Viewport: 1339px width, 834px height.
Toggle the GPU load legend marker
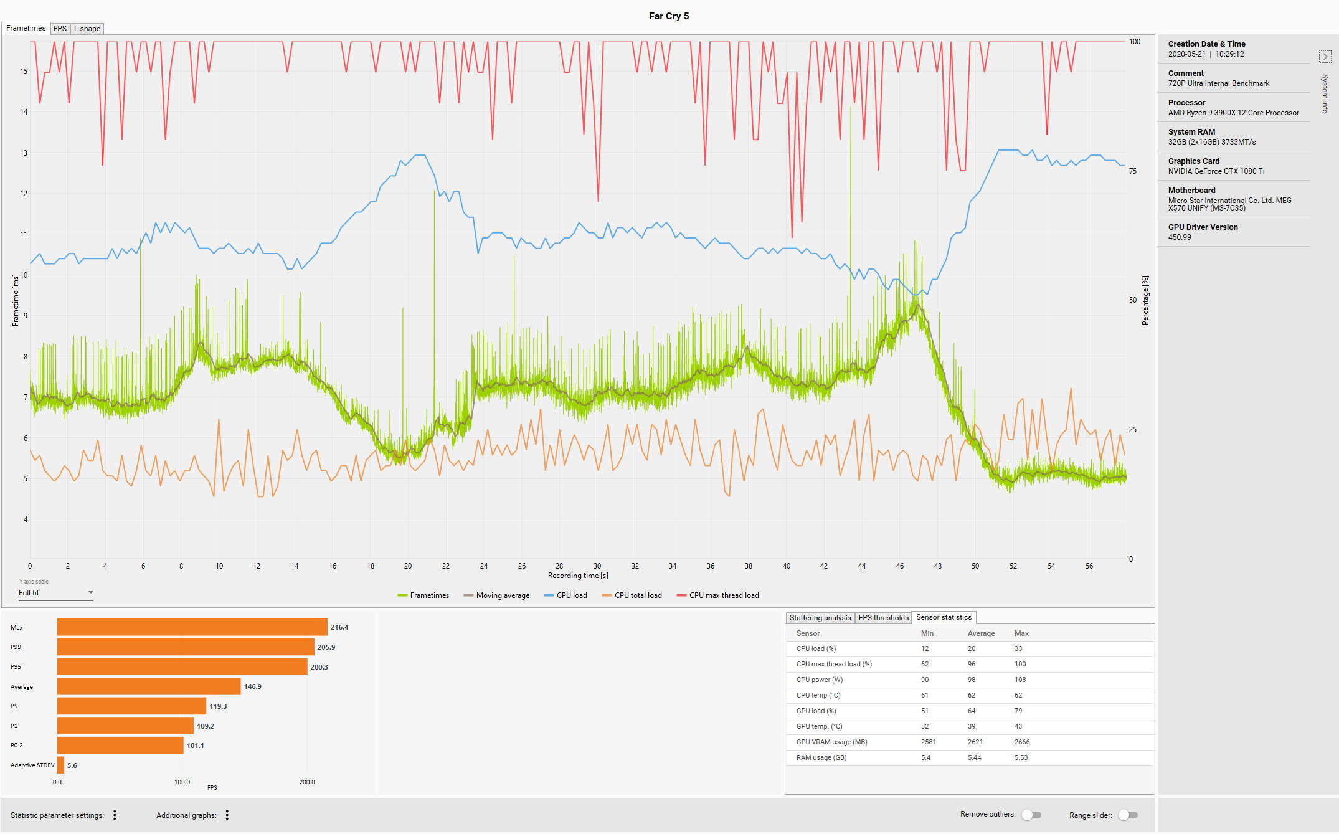tap(549, 595)
